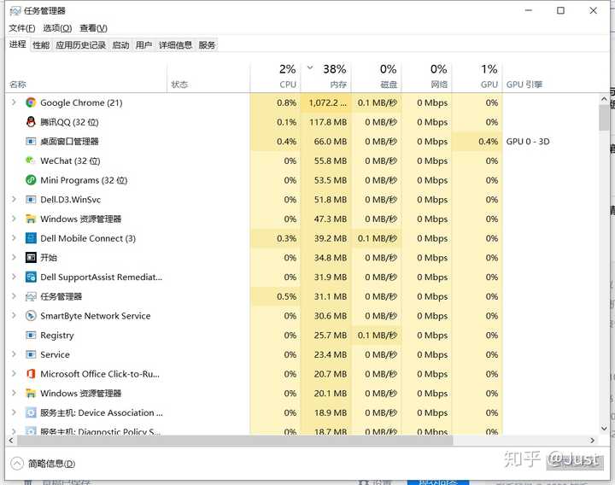Click the 桌面窗口管理器 process icon

(31, 141)
